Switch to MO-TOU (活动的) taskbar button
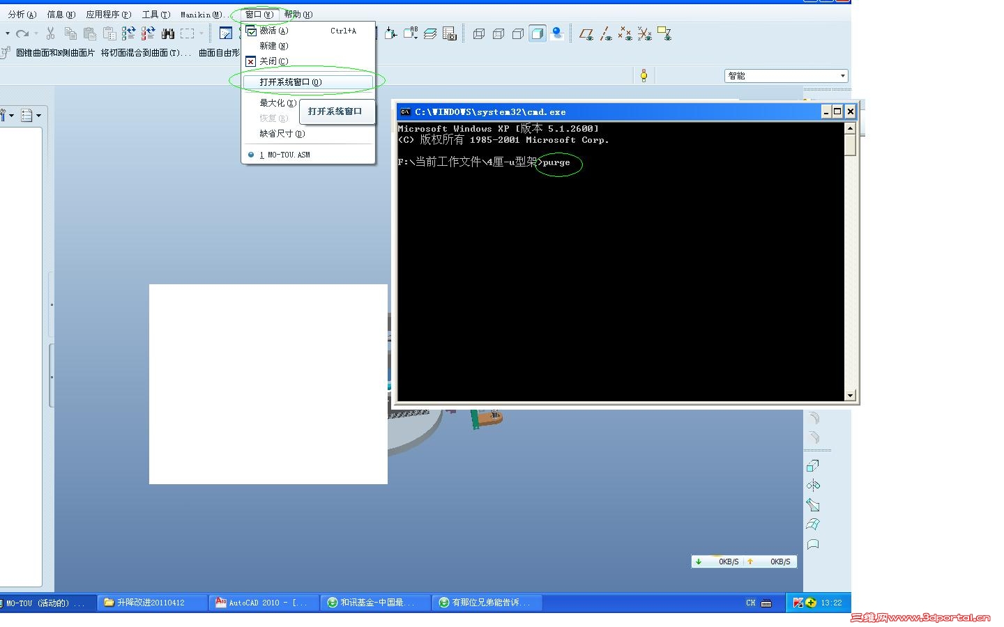 pos(46,603)
